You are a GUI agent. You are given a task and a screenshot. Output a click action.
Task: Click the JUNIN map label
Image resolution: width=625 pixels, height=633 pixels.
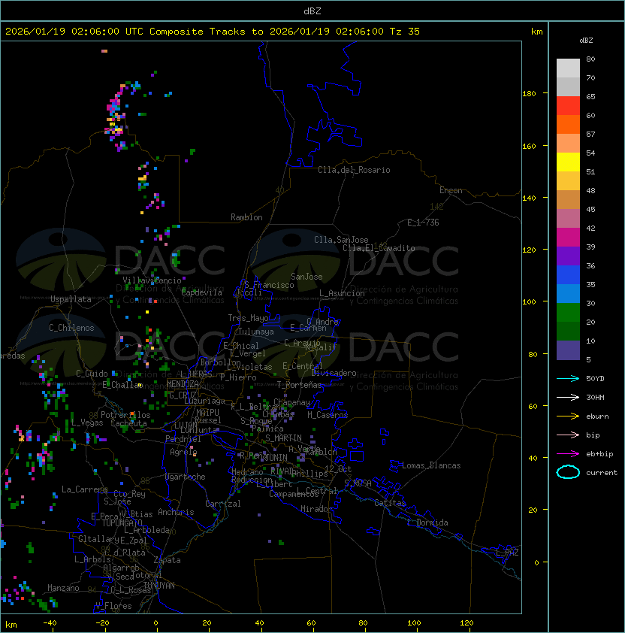click(276, 457)
